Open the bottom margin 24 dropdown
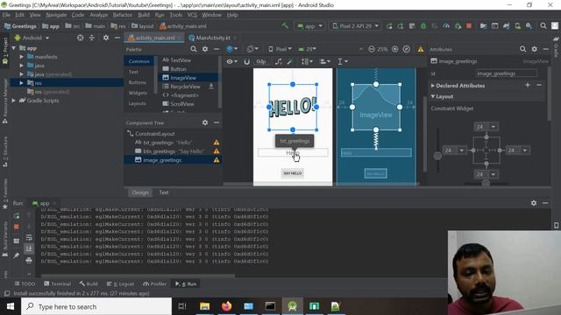The image size is (561, 315). point(494,174)
